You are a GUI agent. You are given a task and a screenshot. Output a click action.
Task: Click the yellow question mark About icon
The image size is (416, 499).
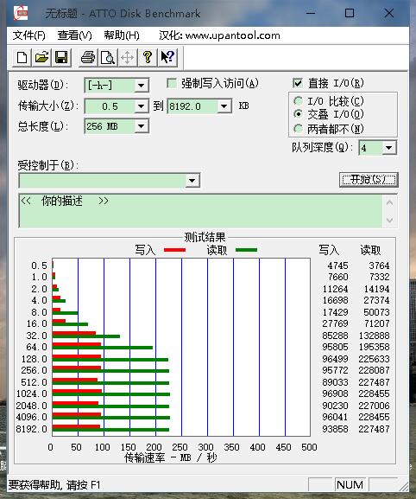(148, 57)
